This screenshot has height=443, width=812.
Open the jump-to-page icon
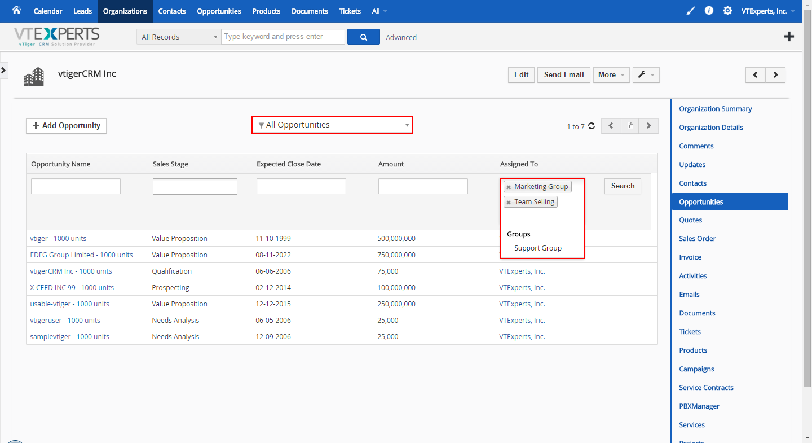tap(630, 126)
